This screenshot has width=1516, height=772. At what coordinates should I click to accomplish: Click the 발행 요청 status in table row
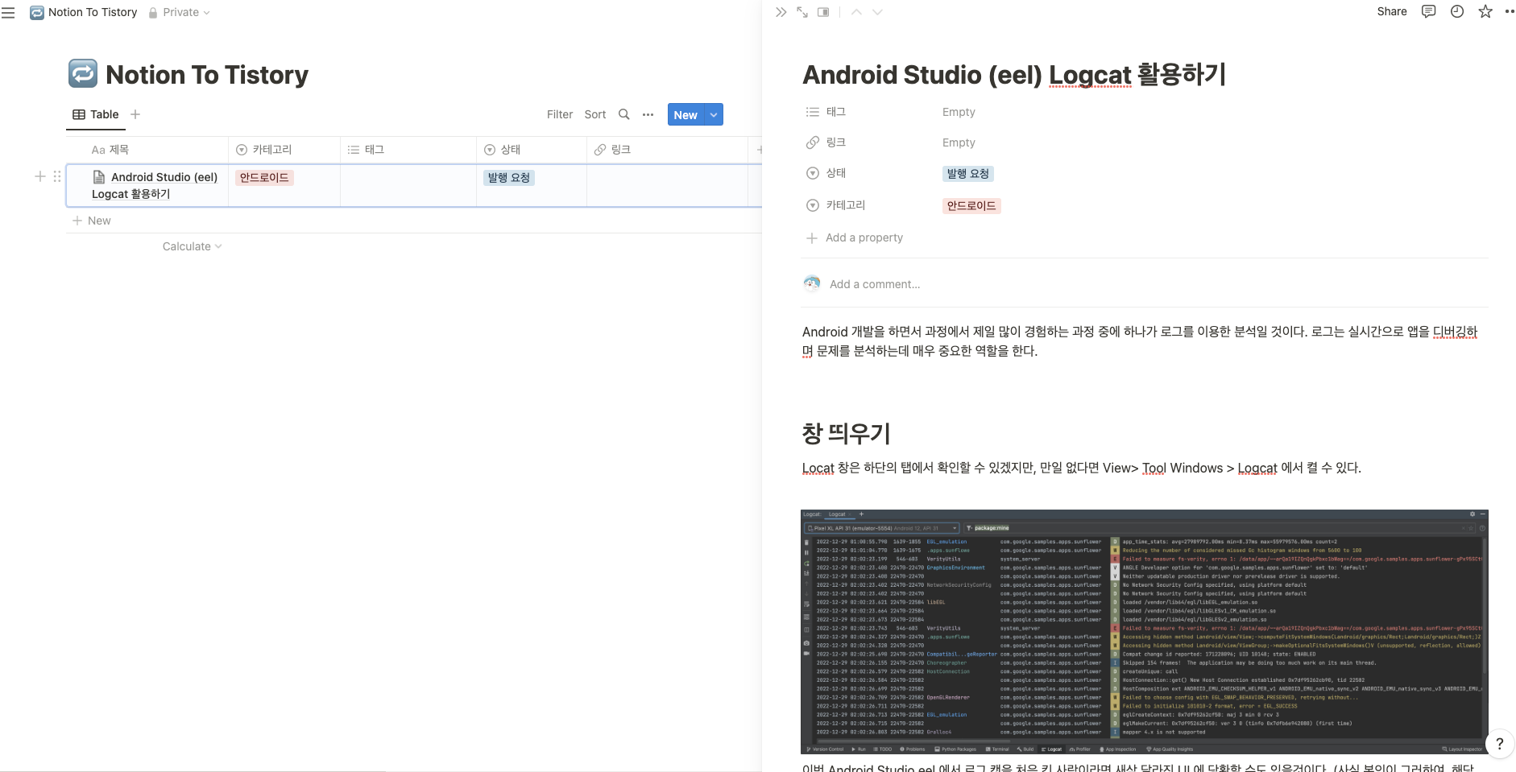point(509,178)
